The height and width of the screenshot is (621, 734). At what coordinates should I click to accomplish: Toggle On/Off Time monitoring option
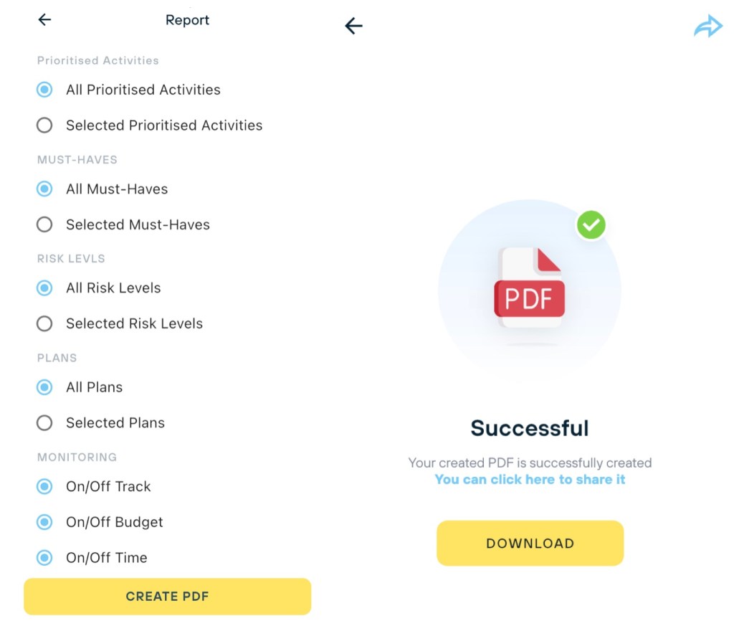click(44, 557)
